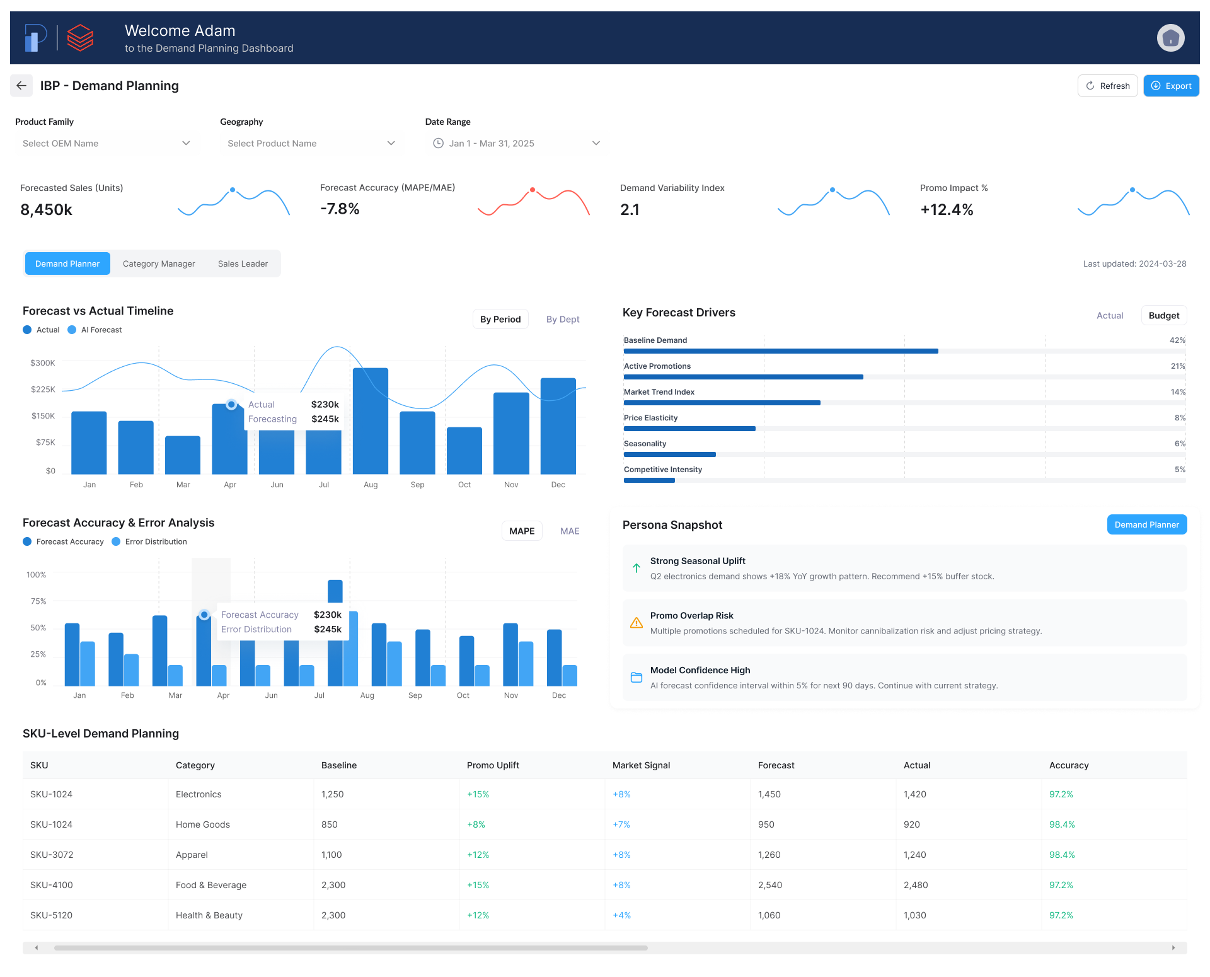Switch to the Category Manager tab
The height and width of the screenshot is (977, 1210).
(159, 263)
